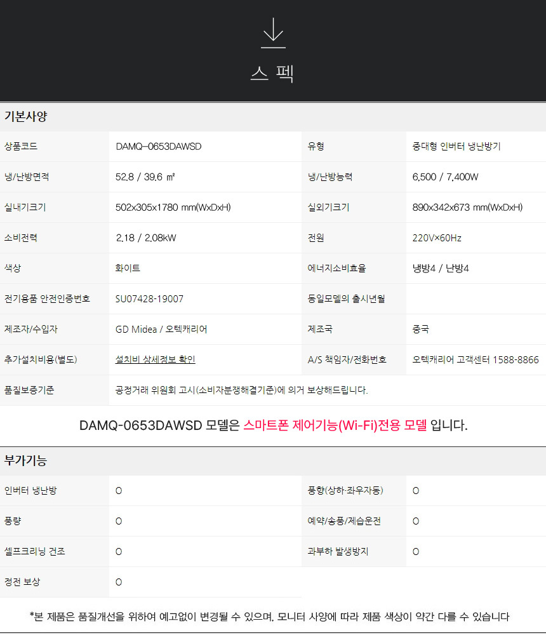The width and height of the screenshot is (546, 635).
Task: Click the 중대형 인버터 냉난방기 type value
Action: (456, 147)
